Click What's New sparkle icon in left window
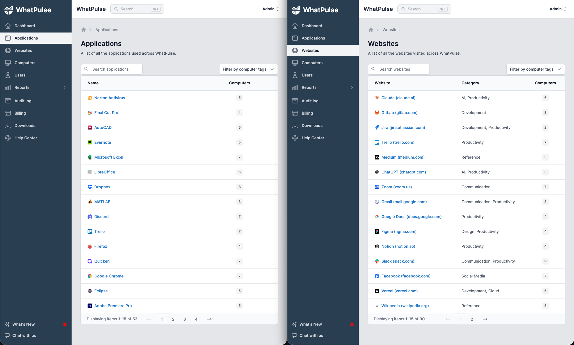 click(7, 324)
